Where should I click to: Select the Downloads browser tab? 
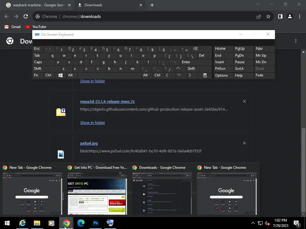point(109,5)
